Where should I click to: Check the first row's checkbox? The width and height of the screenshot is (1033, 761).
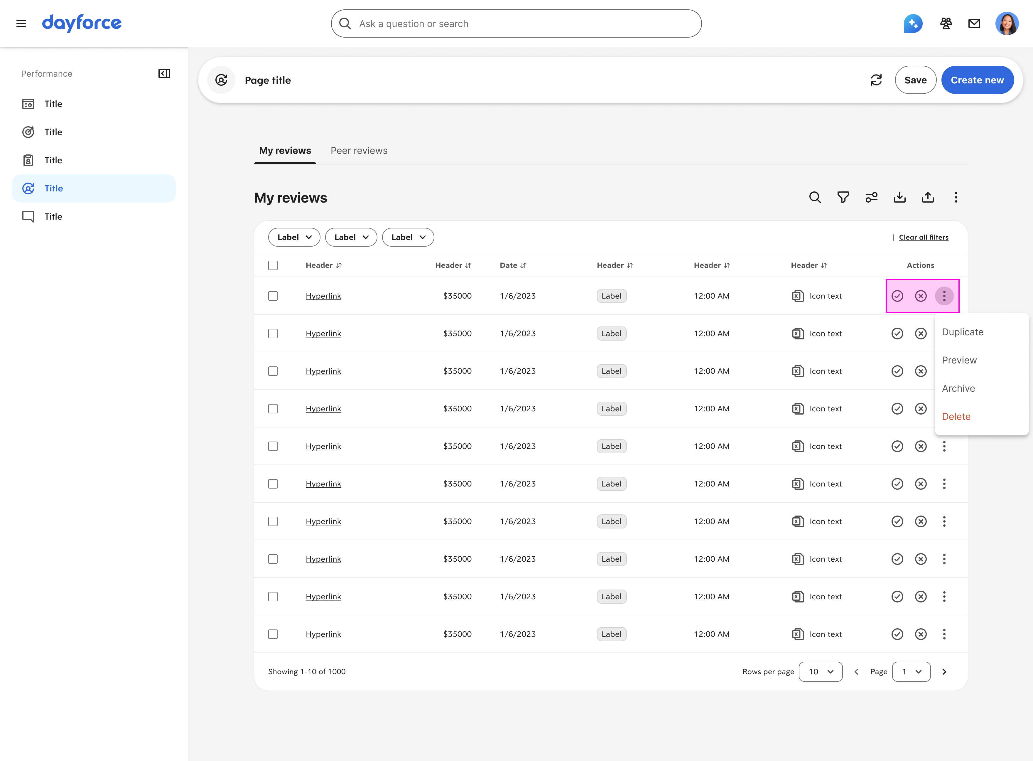point(273,296)
